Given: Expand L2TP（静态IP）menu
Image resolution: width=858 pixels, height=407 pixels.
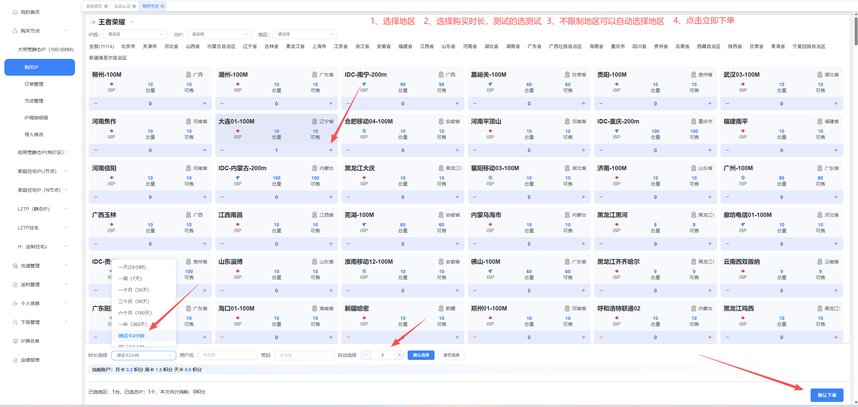Looking at the screenshot, I should [x=66, y=209].
